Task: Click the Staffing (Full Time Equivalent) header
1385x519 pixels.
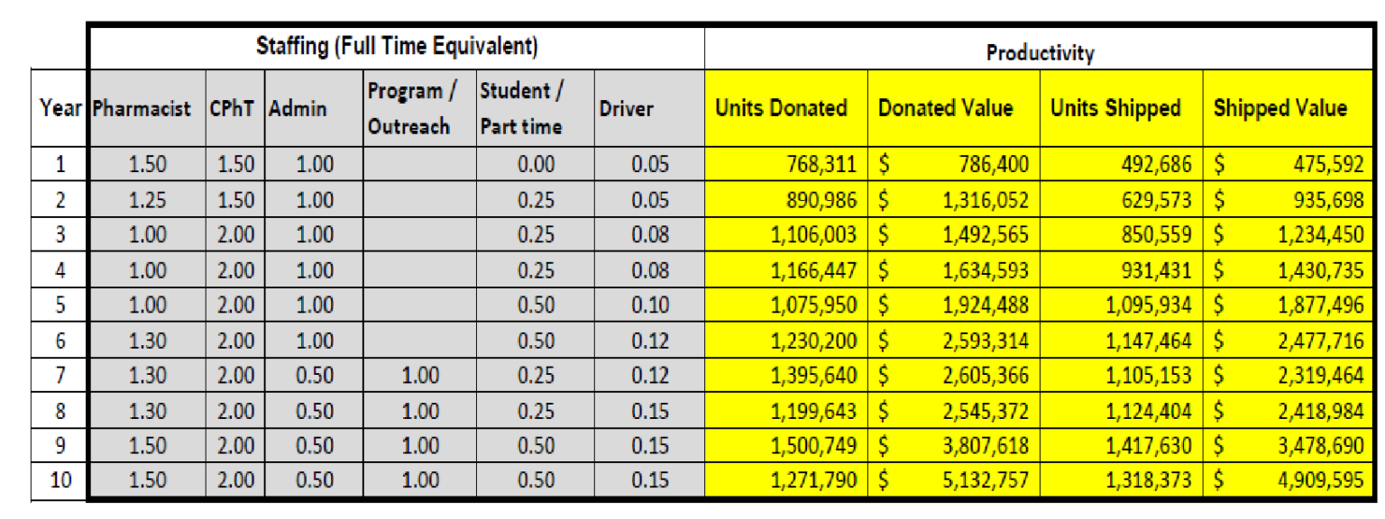Action: click(x=397, y=47)
